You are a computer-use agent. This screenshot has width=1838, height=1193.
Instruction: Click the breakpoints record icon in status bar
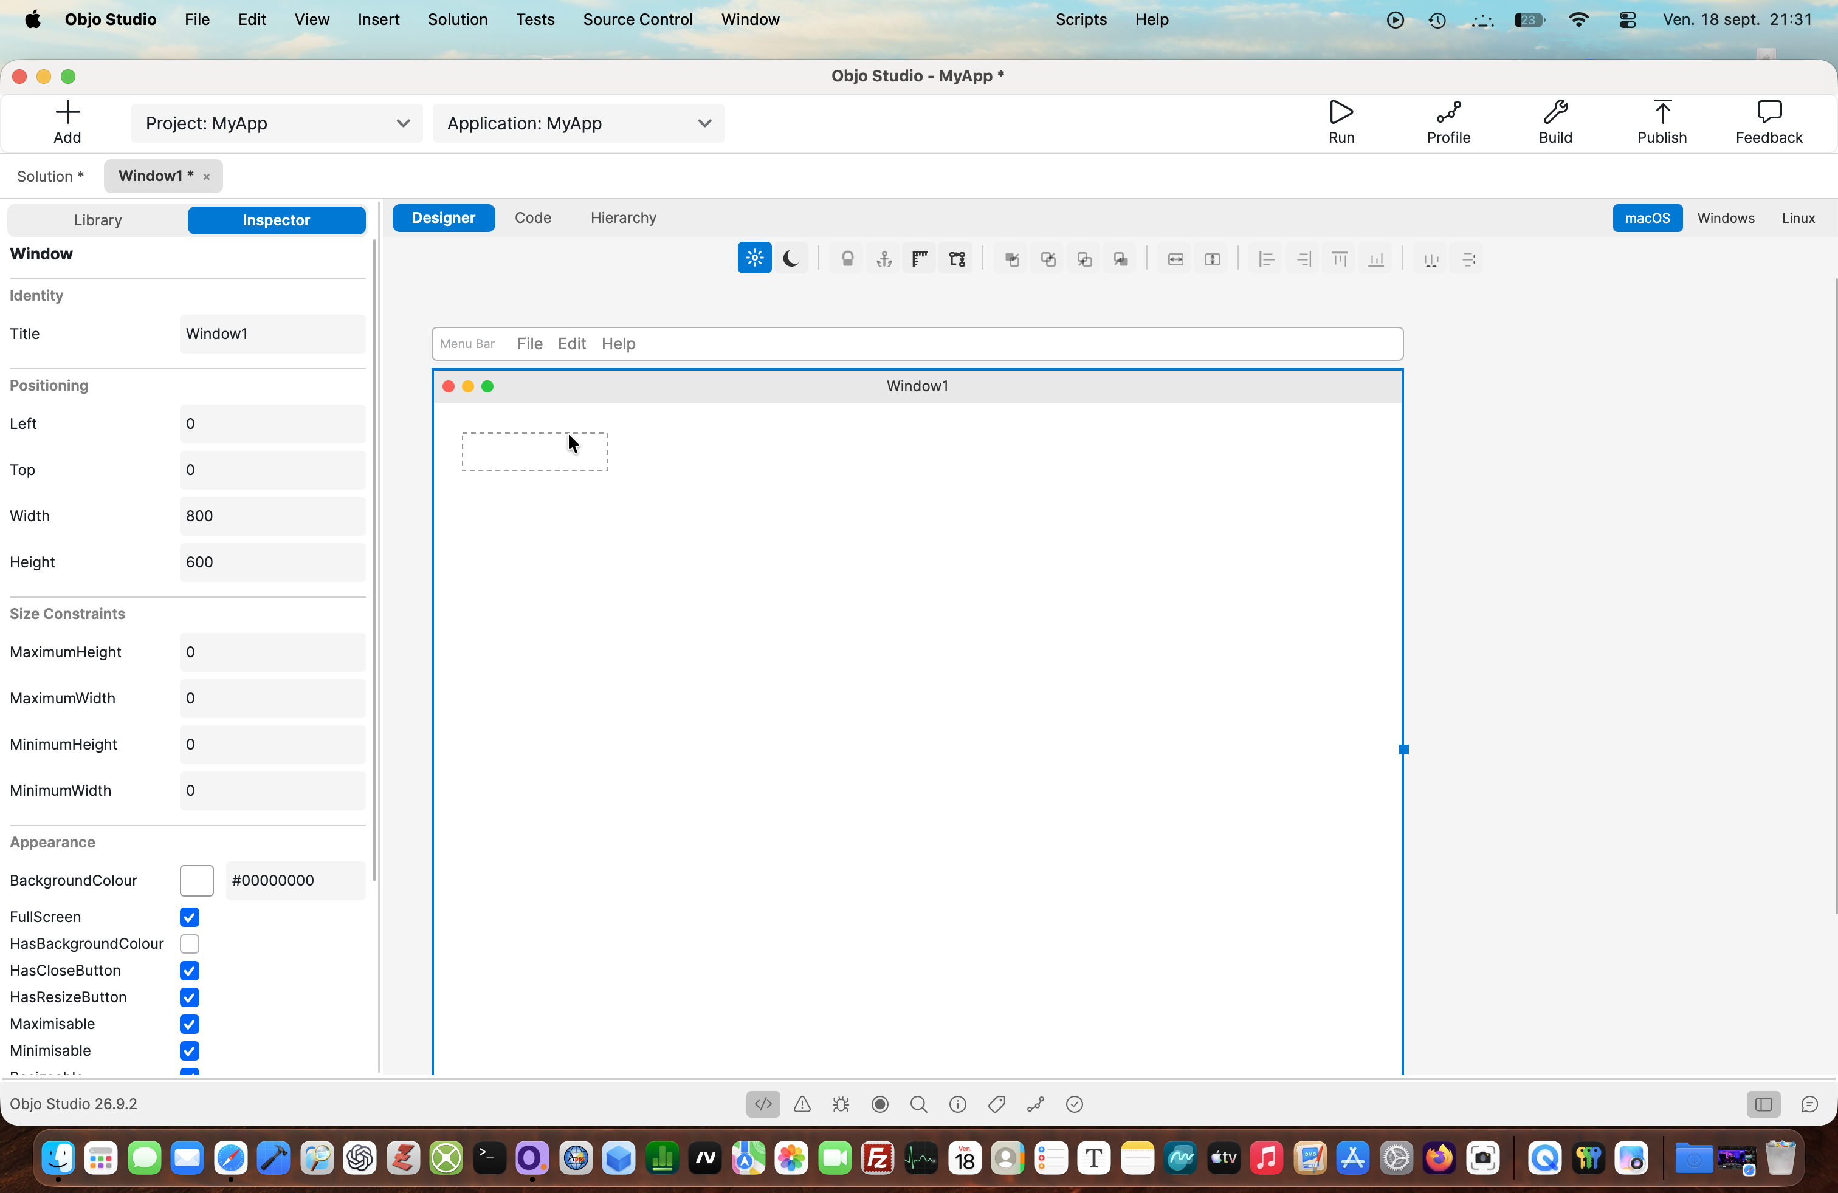tap(879, 1104)
